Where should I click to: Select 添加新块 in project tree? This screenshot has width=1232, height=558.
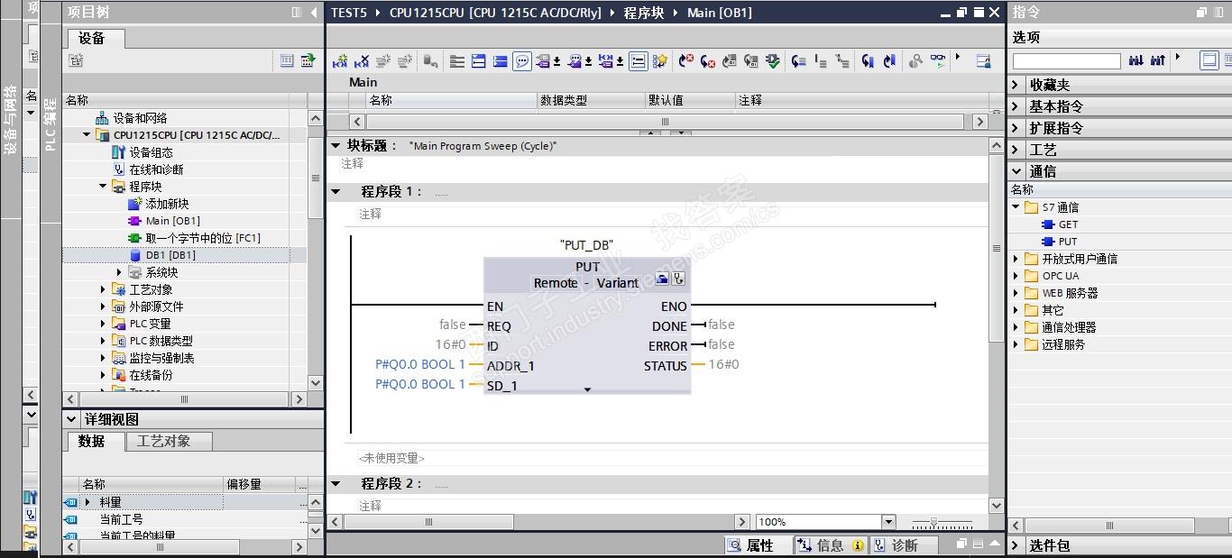pyautogui.click(x=167, y=204)
